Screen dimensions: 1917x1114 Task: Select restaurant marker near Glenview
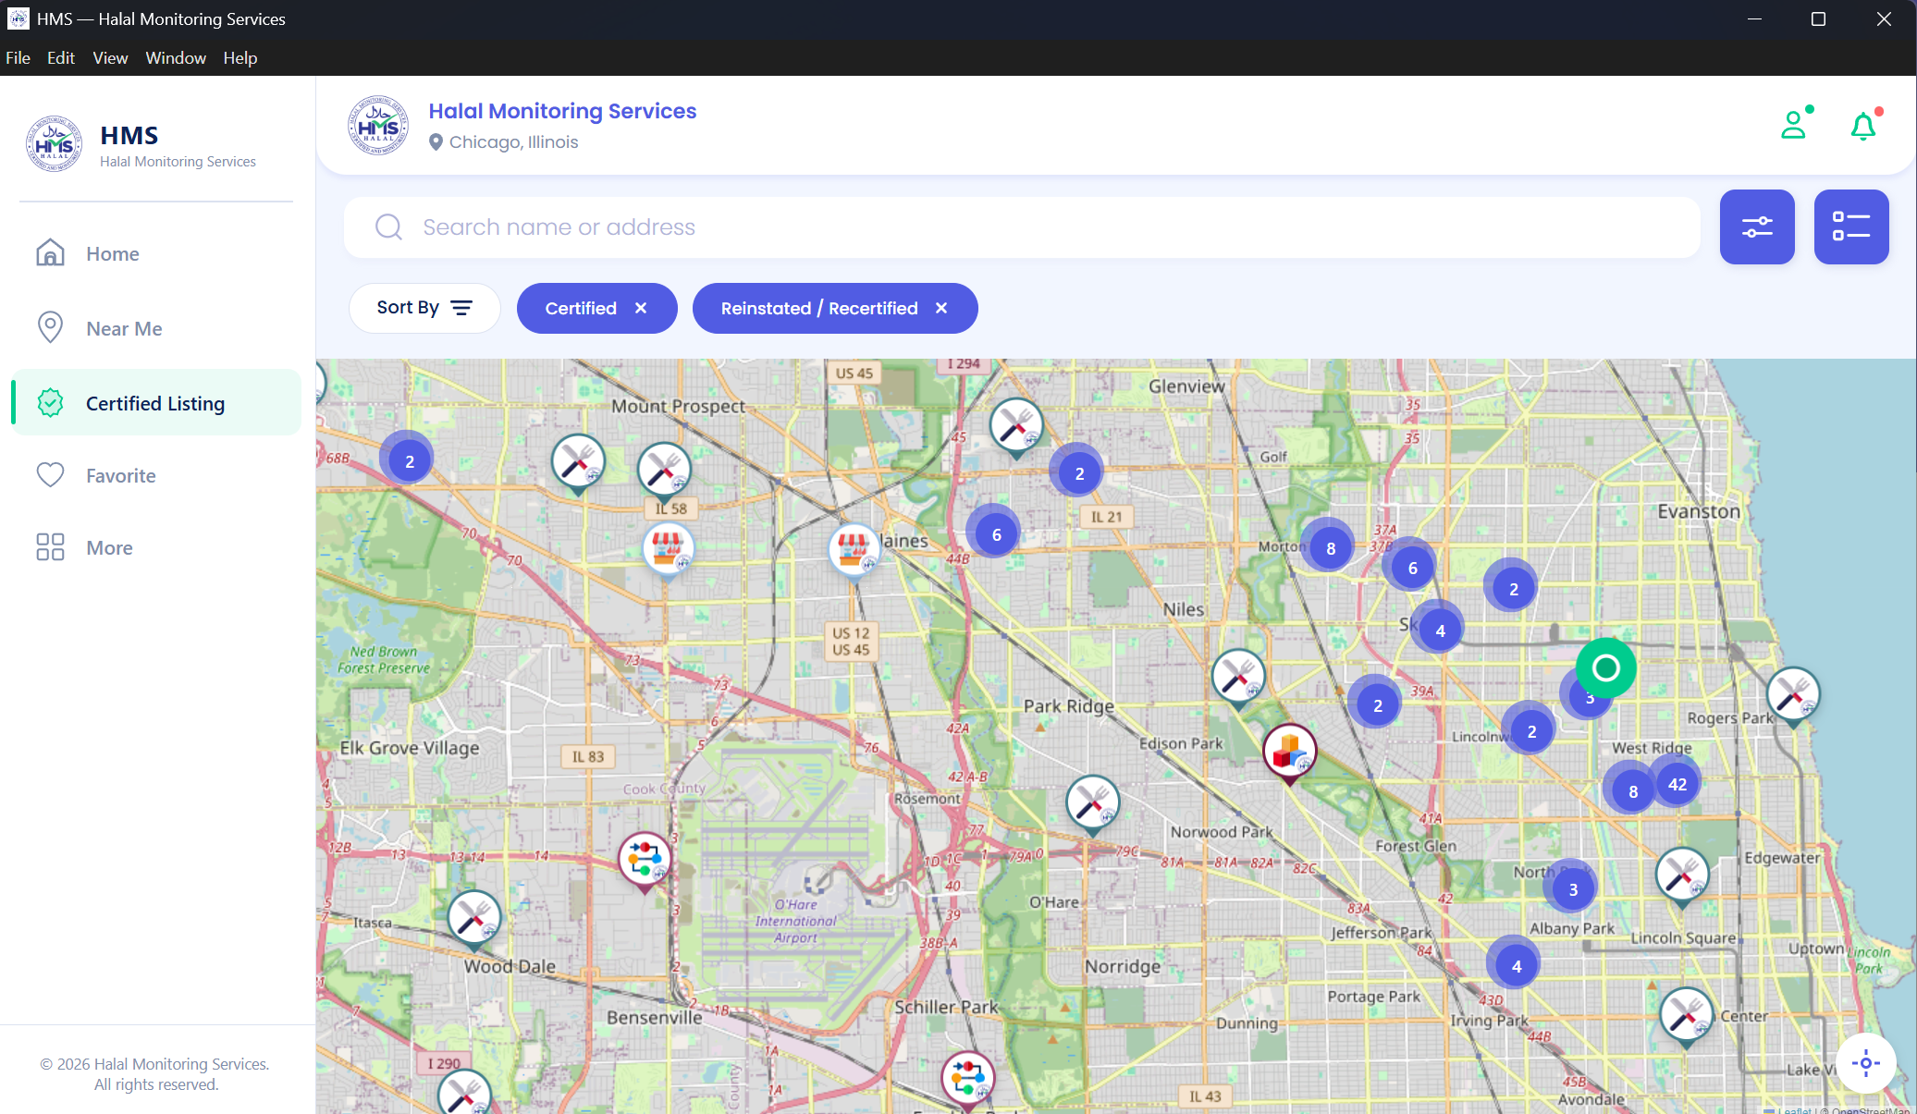pyautogui.click(x=1016, y=426)
